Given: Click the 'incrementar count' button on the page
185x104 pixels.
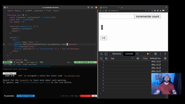Looking at the screenshot, I should 147,16.
